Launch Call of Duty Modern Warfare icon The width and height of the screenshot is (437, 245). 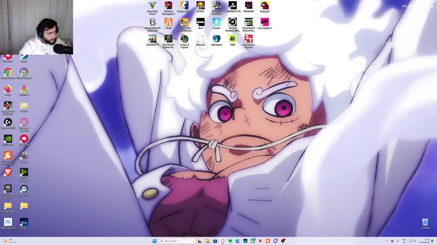tap(249, 25)
